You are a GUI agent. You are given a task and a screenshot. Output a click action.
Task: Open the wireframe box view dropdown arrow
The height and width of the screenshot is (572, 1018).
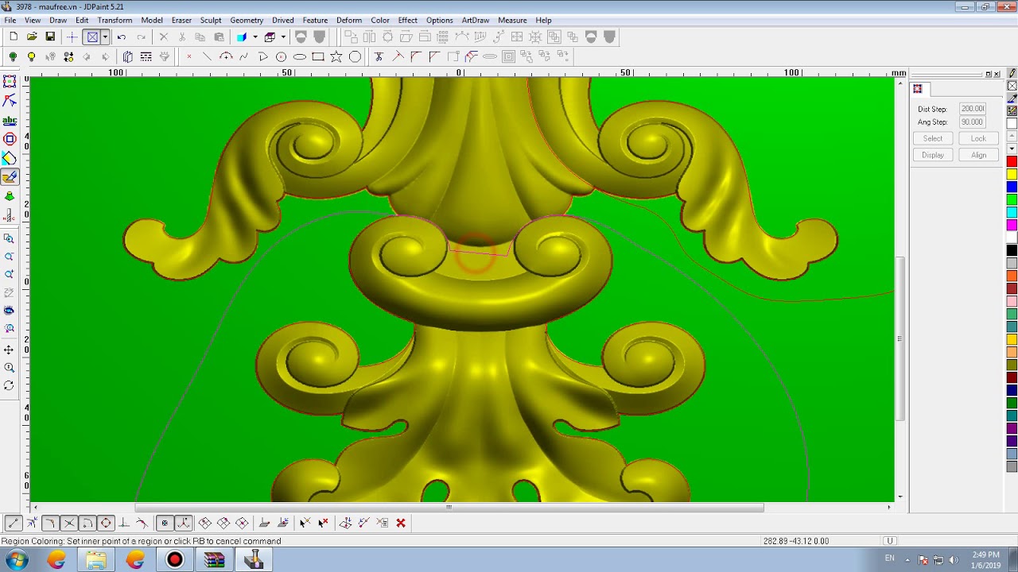(283, 37)
